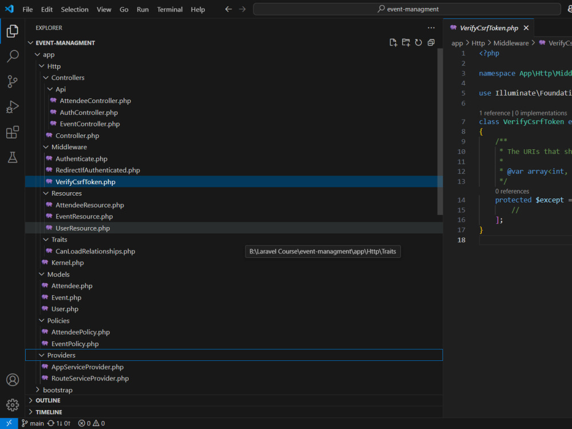The height and width of the screenshot is (429, 572).
Task: Open the Search view icon
Action: [x=13, y=56]
